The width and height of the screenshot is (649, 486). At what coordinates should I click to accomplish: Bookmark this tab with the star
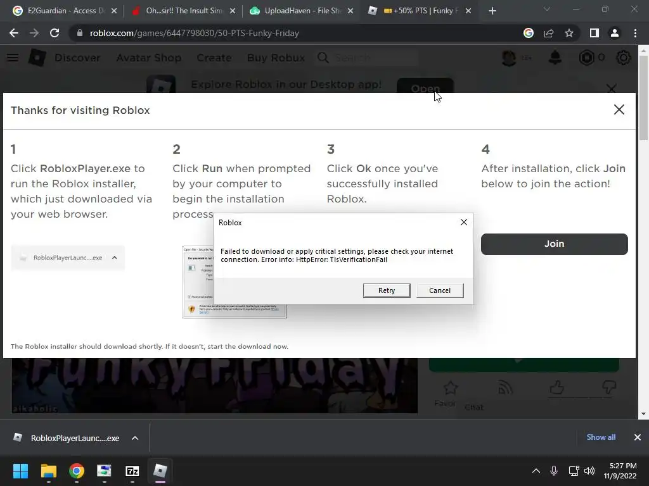(x=569, y=33)
